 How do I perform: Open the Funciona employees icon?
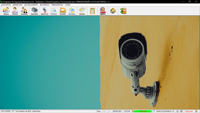[x=24, y=11]
